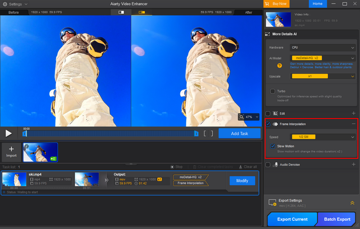This screenshot has width=360, height=229.
Task: Click the Stop circle icon
Action: (172, 167)
